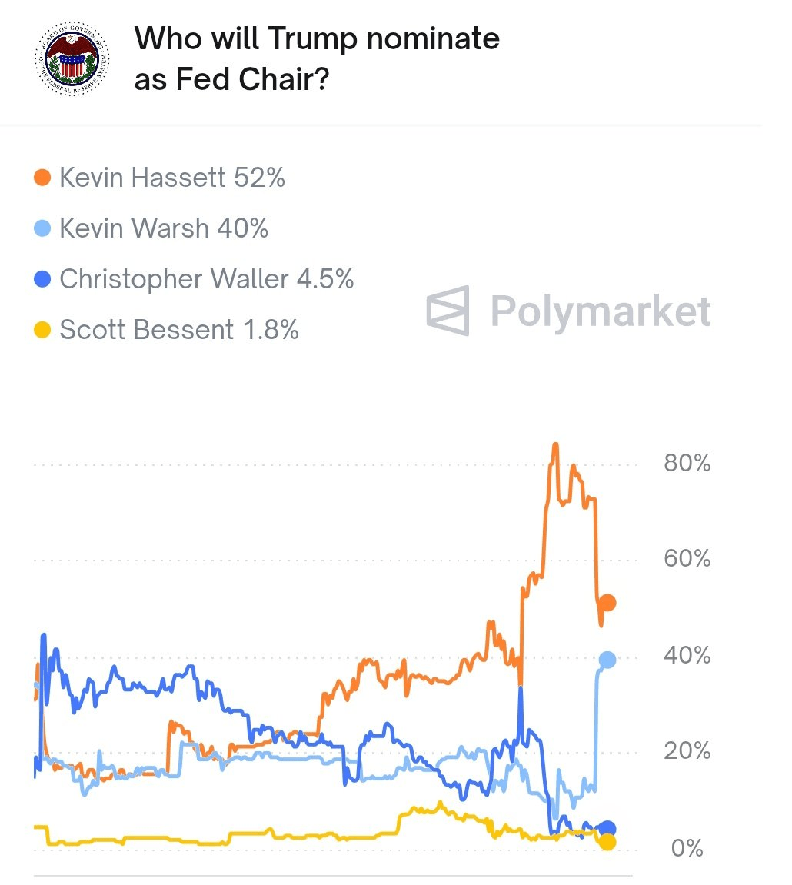Select the Scott Bessent 1.8% legend label
This screenshot has height=885, width=792.
point(178,330)
